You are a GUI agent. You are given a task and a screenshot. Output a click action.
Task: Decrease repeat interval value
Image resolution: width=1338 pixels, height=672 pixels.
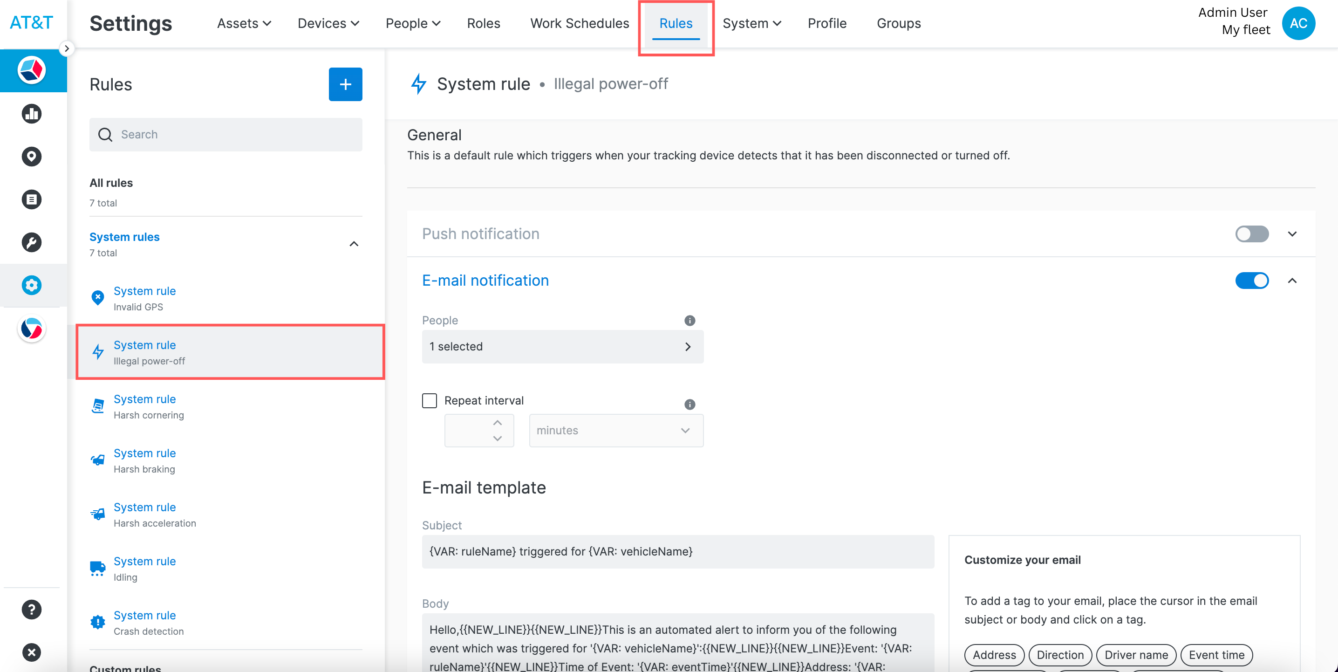(497, 438)
